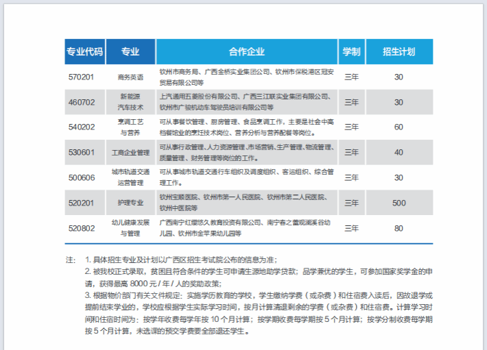Select the 学制 header cell

351,51
